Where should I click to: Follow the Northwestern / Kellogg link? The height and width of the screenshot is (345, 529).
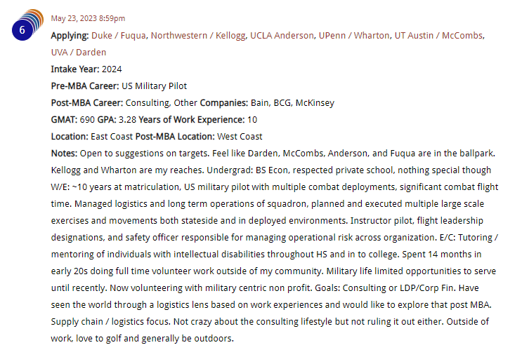198,36
